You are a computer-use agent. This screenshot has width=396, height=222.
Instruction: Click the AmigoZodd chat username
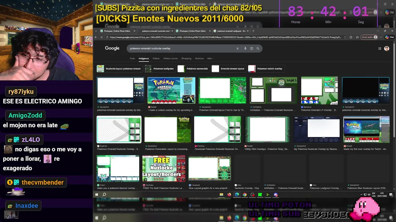[25, 115]
